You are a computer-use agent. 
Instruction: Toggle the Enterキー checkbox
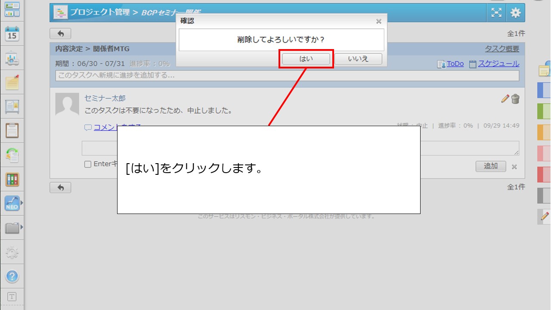(88, 164)
